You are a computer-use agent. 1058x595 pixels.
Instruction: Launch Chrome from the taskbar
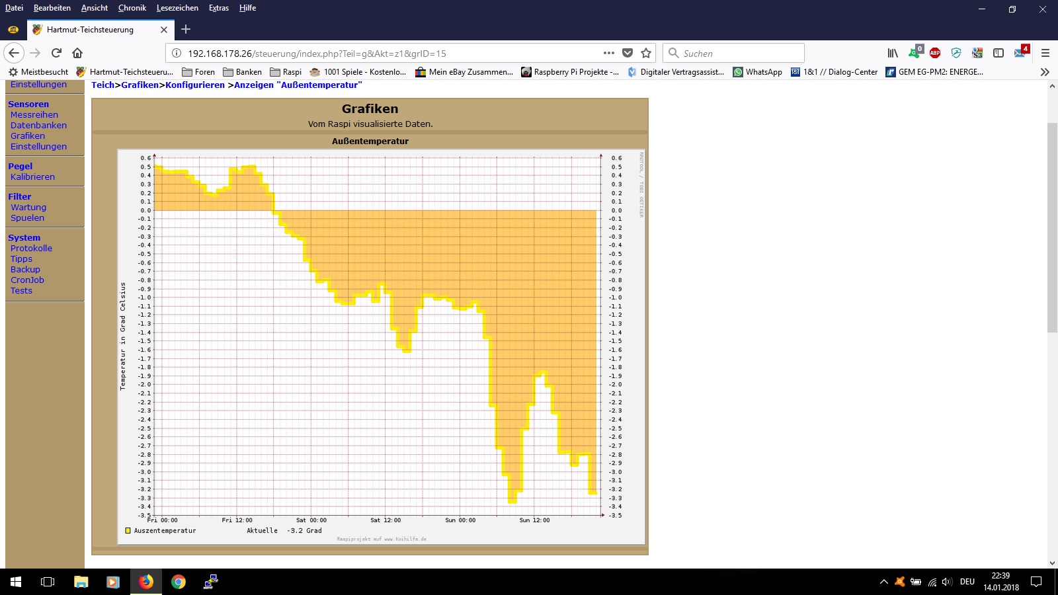(x=178, y=582)
